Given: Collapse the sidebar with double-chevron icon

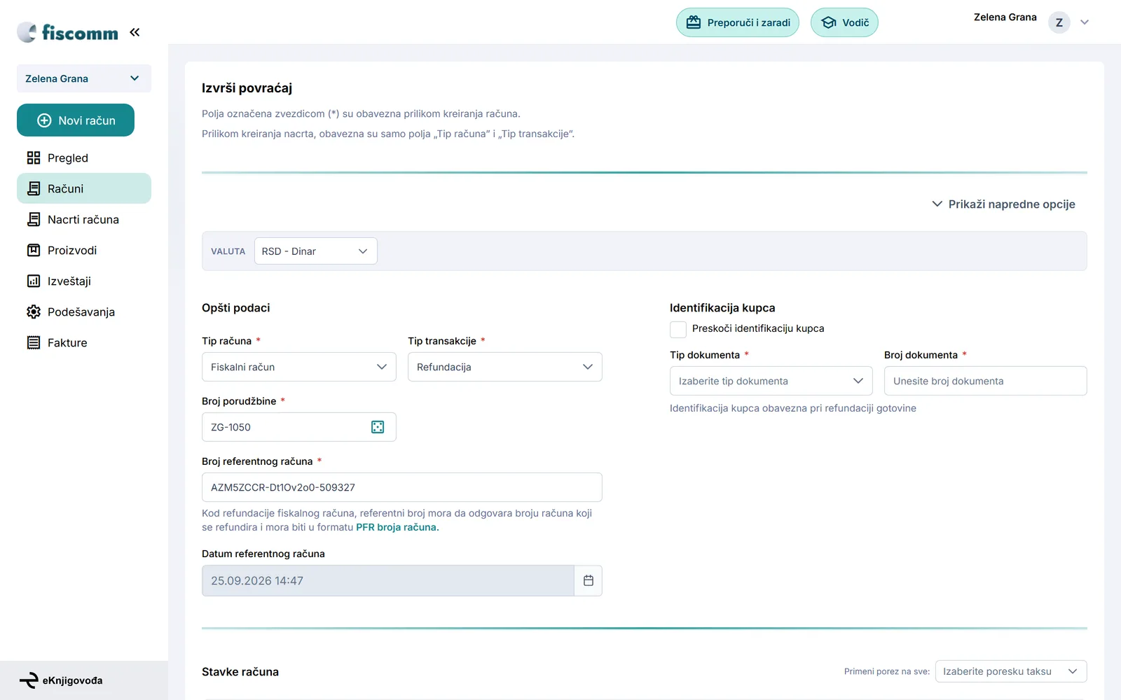Looking at the screenshot, I should pyautogui.click(x=135, y=32).
